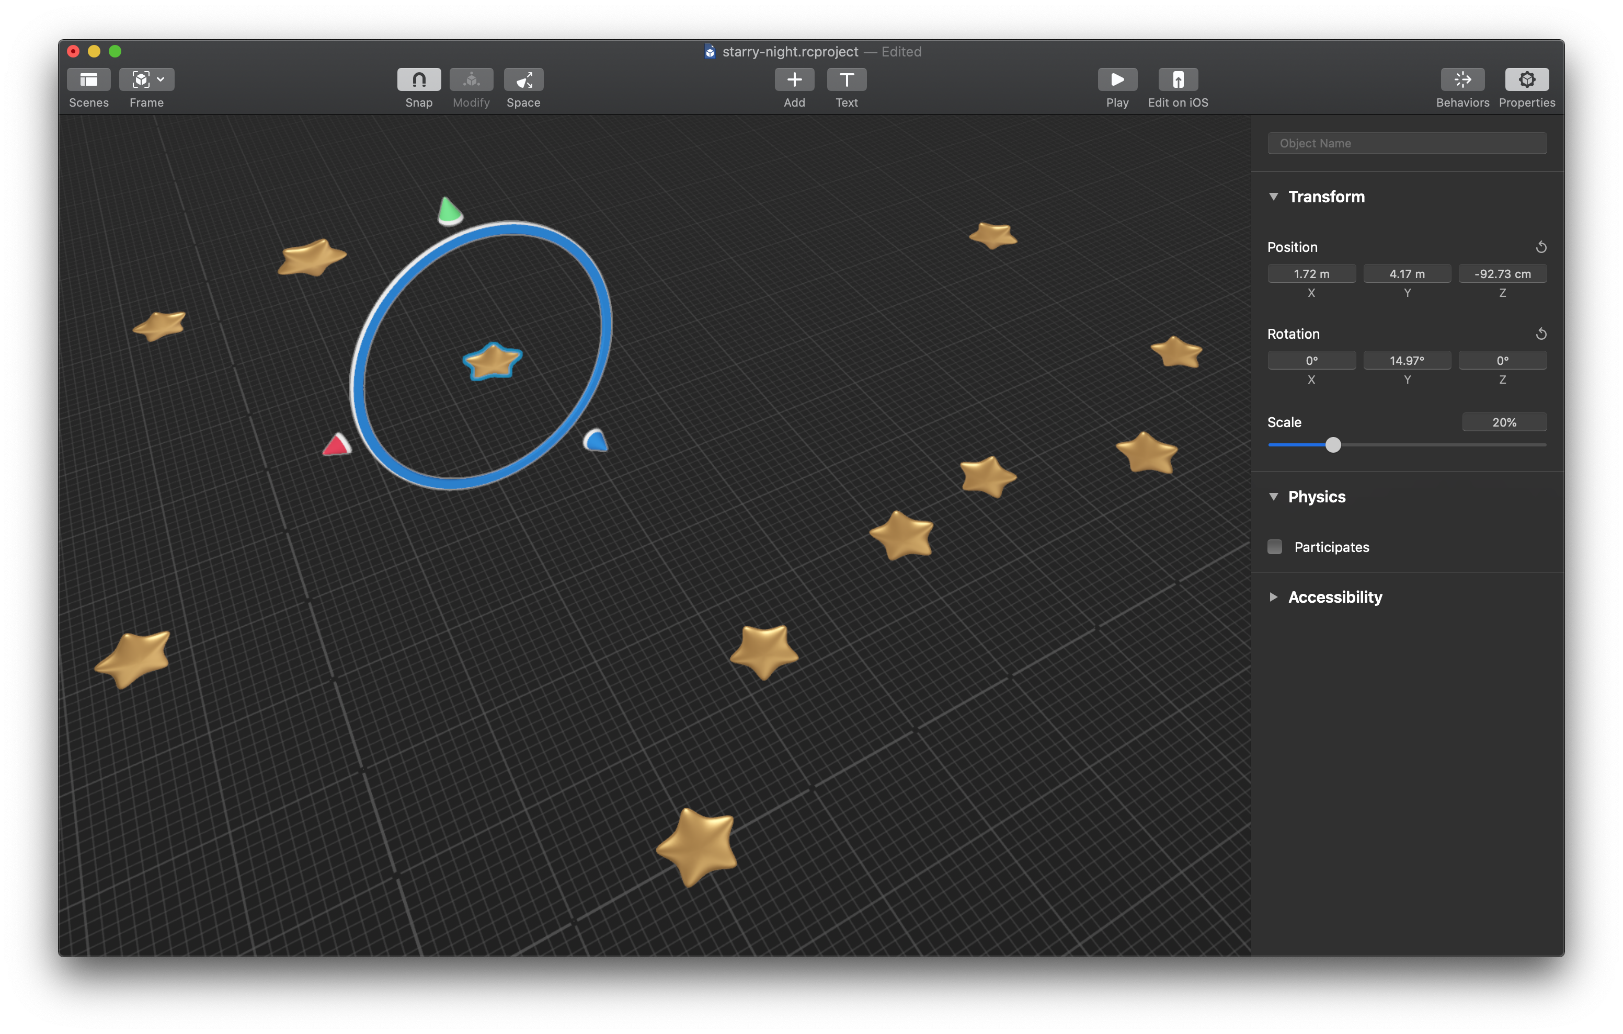Edit Rotation Y value 14.97°
1623x1034 pixels.
point(1407,361)
